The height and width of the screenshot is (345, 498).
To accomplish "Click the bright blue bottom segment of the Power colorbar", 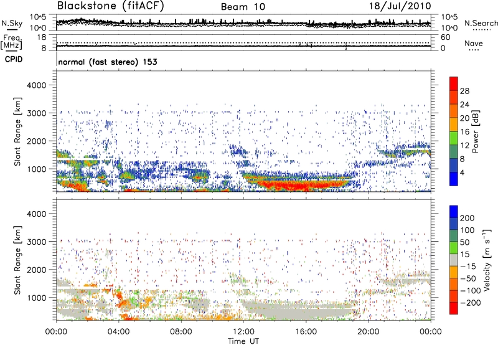I will 454,179.
